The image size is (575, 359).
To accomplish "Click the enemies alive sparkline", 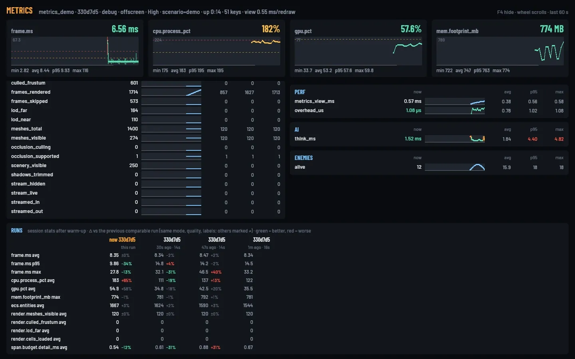I will pyautogui.click(x=455, y=167).
